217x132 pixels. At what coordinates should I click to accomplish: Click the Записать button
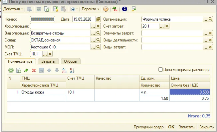coord(186,127)
